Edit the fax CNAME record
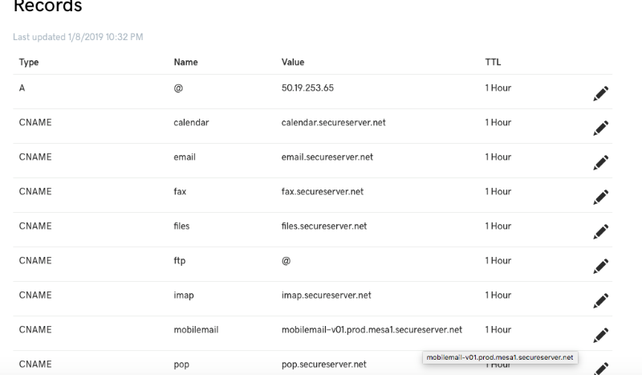The image size is (642, 375). (x=600, y=197)
